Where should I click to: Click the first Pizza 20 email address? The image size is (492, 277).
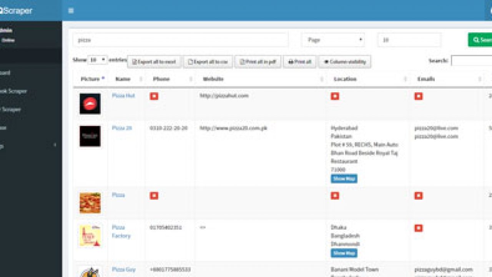[436, 128]
